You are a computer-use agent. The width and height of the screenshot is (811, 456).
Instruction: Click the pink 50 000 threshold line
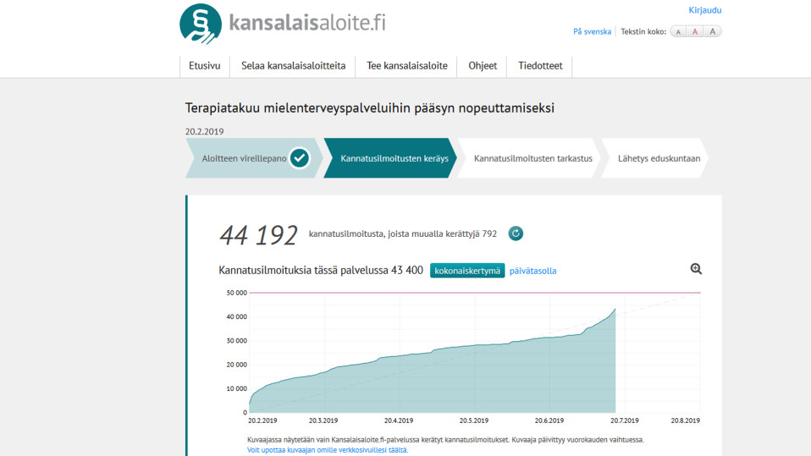[475, 293]
